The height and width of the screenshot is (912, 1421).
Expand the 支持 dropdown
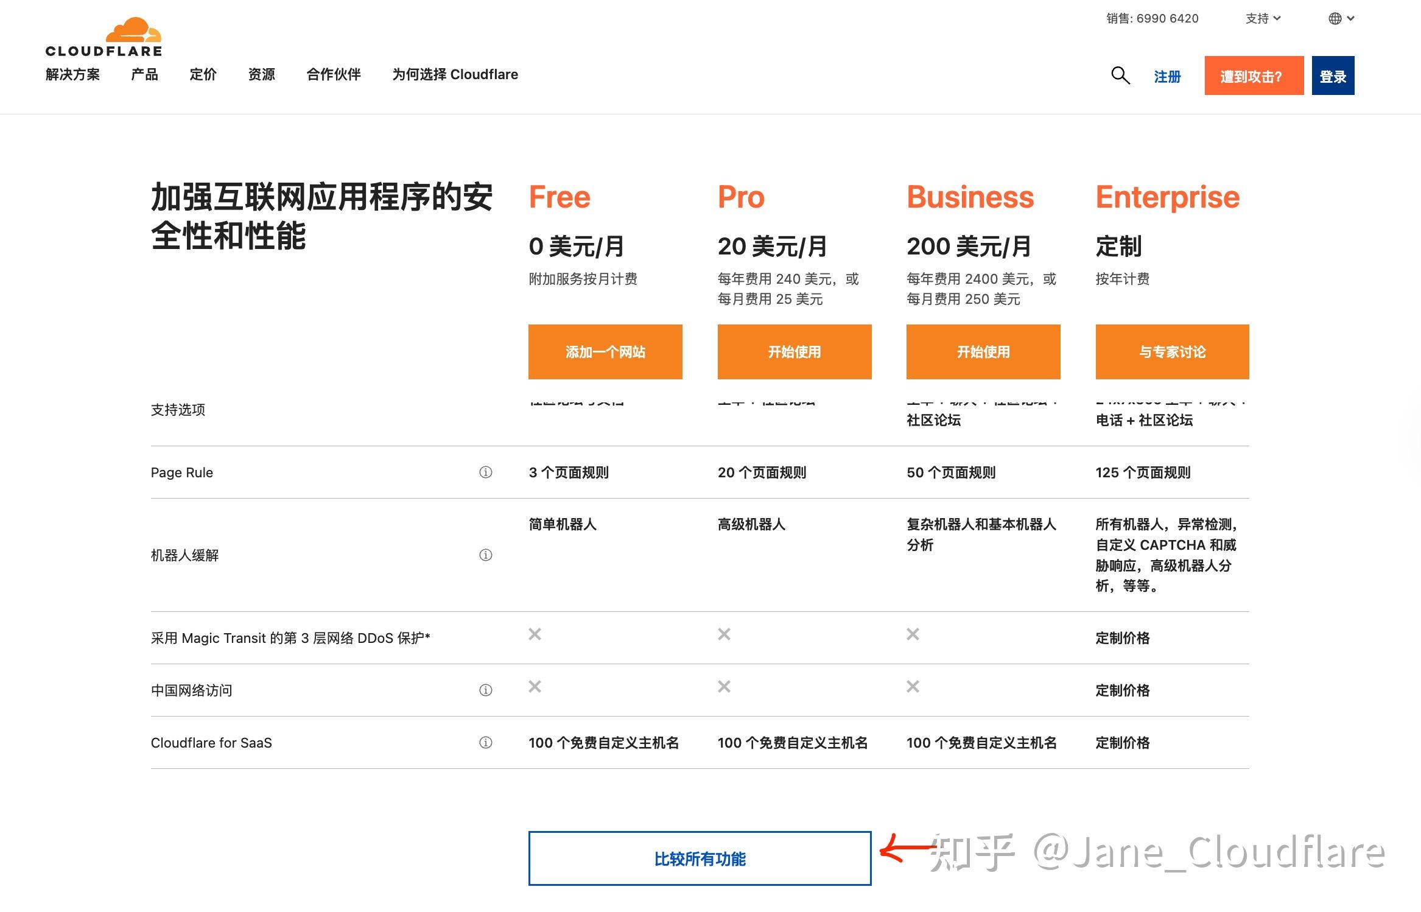click(x=1263, y=18)
